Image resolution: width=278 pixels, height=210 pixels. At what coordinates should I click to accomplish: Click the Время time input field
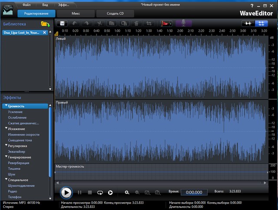click(x=194, y=192)
